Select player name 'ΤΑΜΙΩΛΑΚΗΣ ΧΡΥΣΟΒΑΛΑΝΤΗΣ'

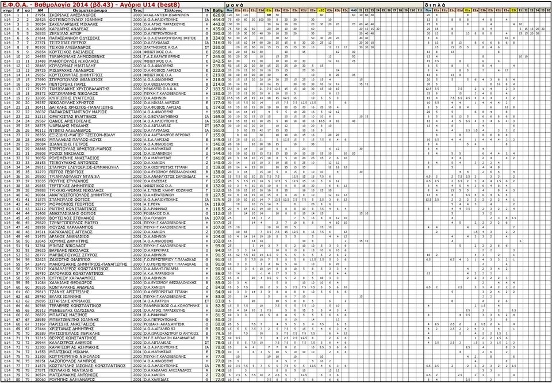(79, 89)
